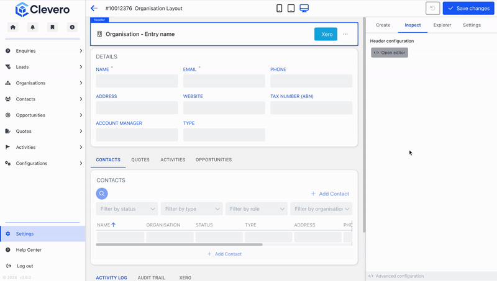The width and height of the screenshot is (497, 281).
Task: Expand the Enquiries menu chevron
Action: [81, 51]
